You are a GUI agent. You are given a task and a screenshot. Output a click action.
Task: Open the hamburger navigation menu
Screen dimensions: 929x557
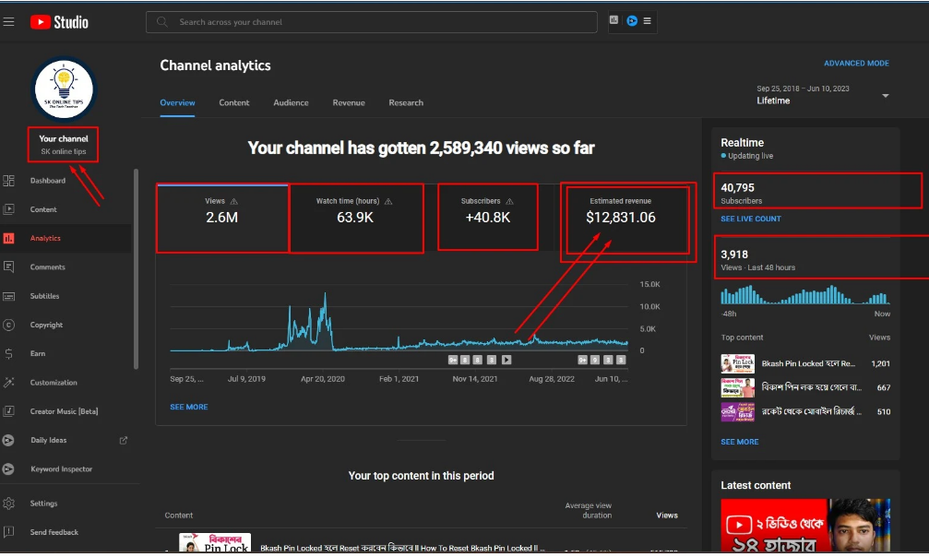coord(9,21)
